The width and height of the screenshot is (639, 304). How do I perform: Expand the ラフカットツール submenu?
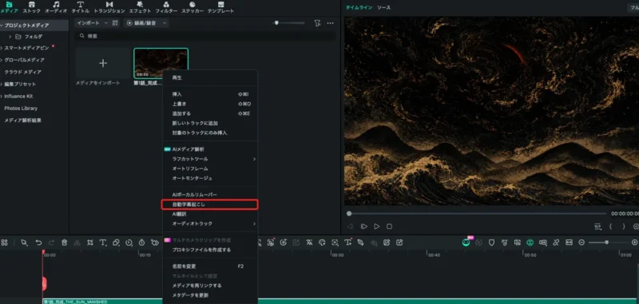click(210, 159)
